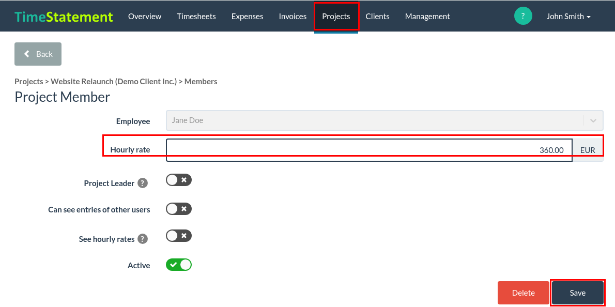Open the Timesheets section
Image resolution: width=615 pixels, height=307 pixels.
[x=196, y=17]
